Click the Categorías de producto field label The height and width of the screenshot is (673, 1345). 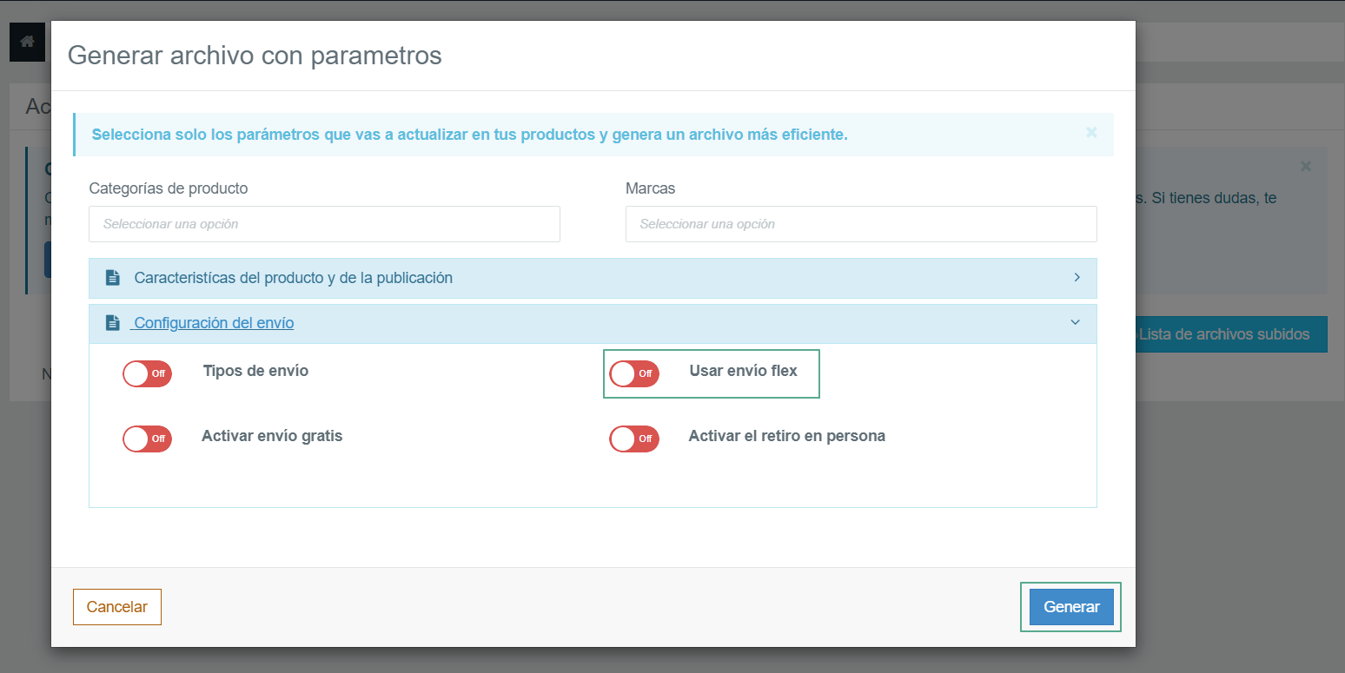point(169,188)
